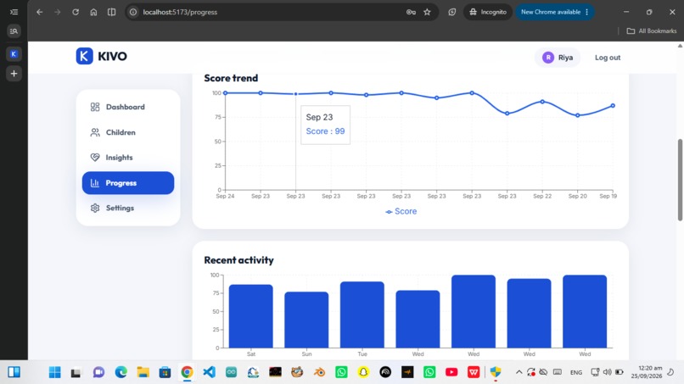The image size is (684, 384).
Task: Open Arduino IDE from taskbar
Action: point(231,372)
